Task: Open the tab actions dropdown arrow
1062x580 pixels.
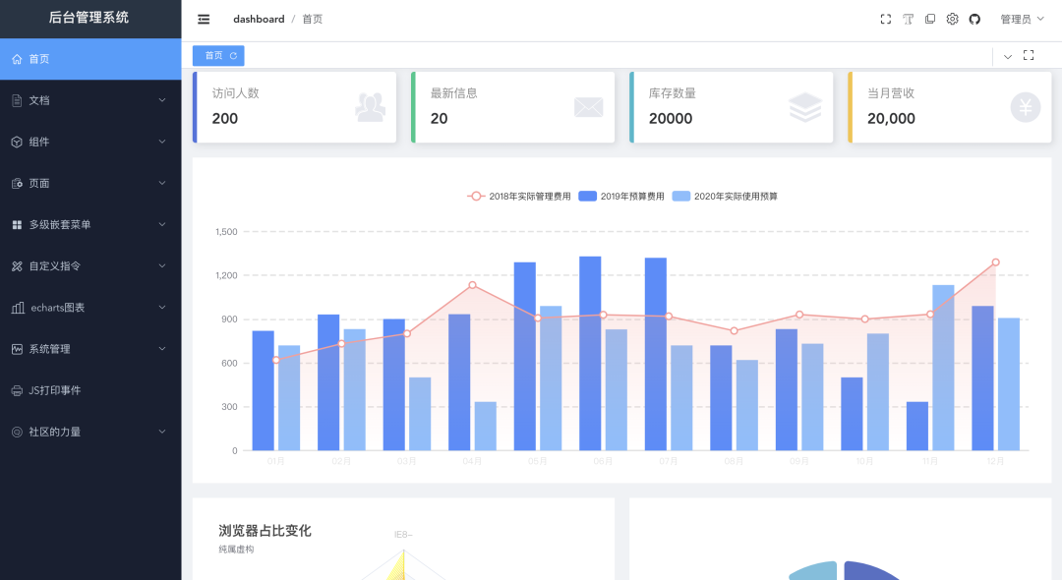Action: coord(1006,56)
